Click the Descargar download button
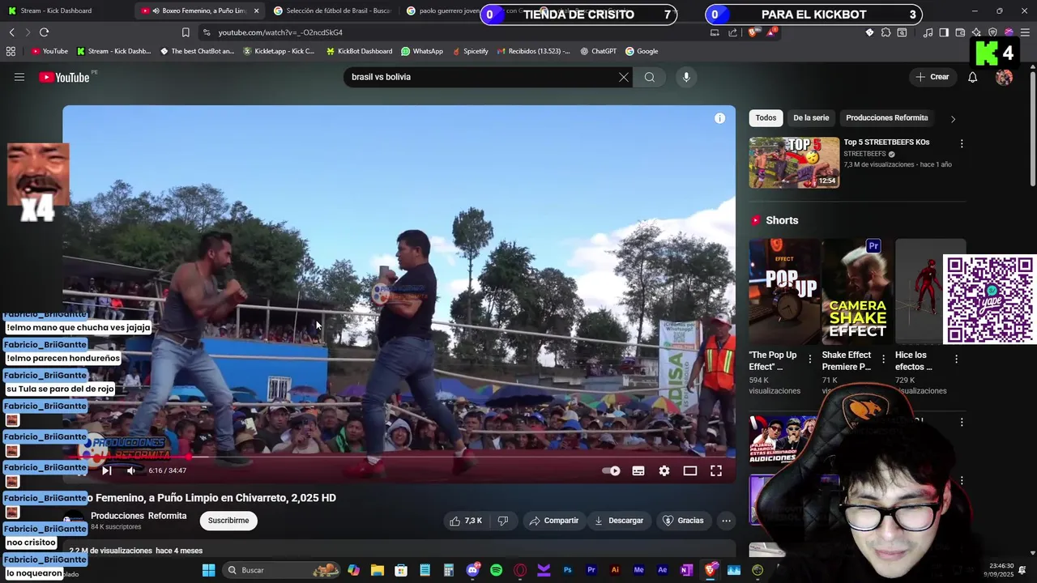 click(619, 521)
